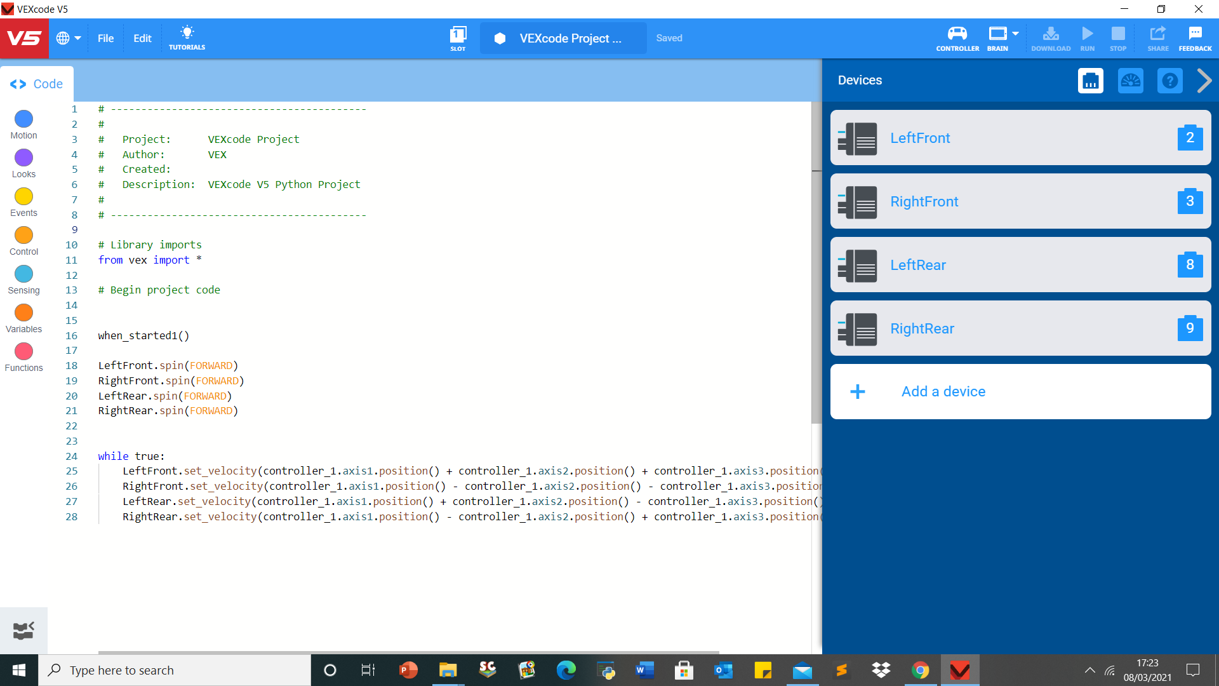The image size is (1219, 686).
Task: Open the Events command category
Action: pyautogui.click(x=23, y=202)
